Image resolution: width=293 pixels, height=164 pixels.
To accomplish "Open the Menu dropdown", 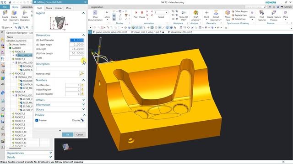I will coord(7,27).
